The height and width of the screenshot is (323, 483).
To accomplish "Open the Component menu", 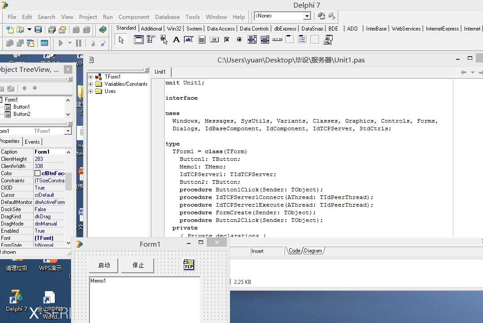I will 134,17.
